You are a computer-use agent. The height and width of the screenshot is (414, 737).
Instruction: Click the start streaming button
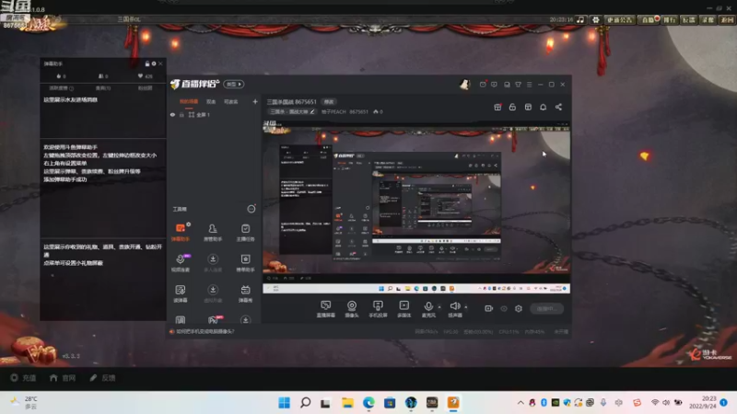coord(546,308)
